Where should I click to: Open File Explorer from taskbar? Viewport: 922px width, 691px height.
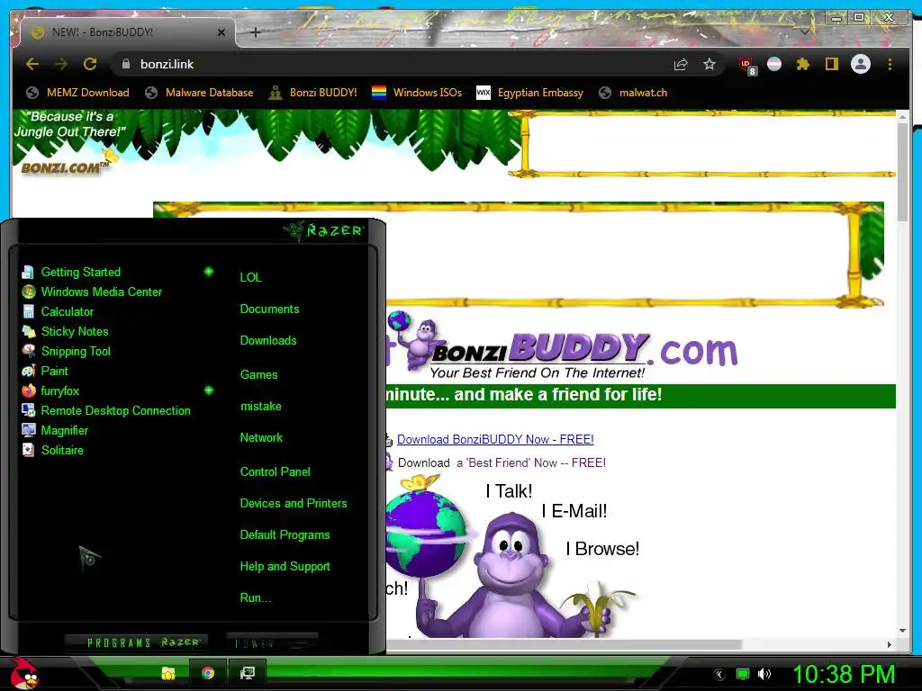(x=168, y=673)
